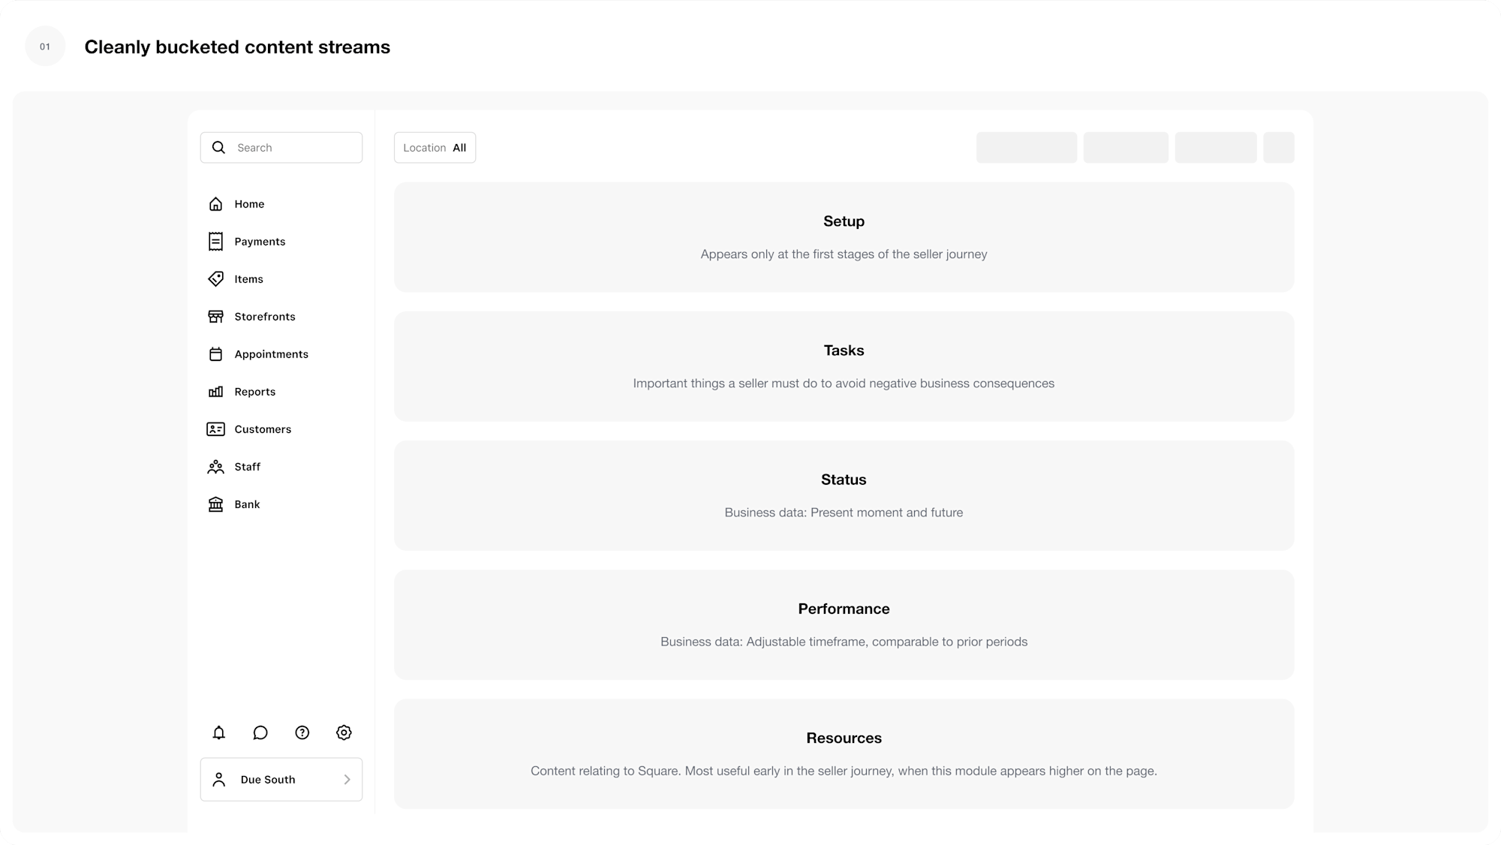
Task: Focus the Search input field
Action: 281,148
